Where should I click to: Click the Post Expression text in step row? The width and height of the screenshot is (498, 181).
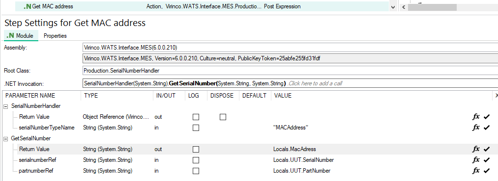pyautogui.click(x=282, y=6)
